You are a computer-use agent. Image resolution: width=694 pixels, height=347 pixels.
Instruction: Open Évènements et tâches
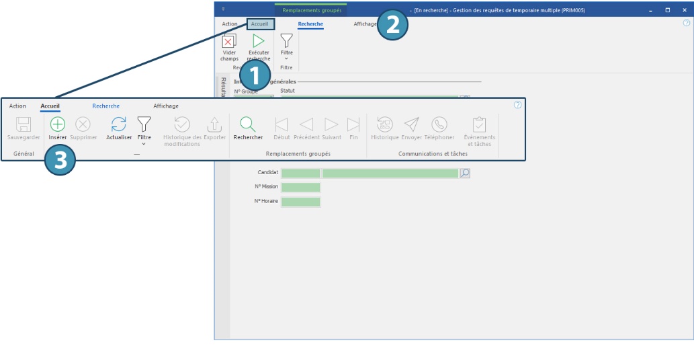click(478, 124)
